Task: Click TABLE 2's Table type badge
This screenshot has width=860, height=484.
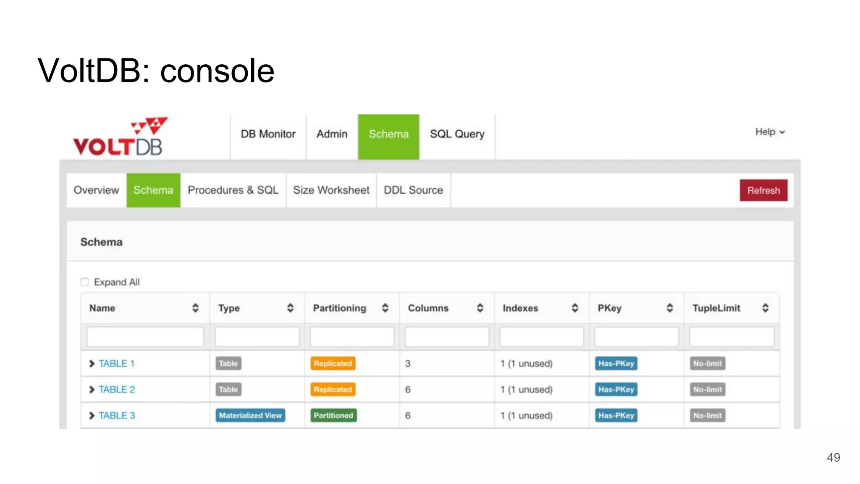Action: pos(228,389)
